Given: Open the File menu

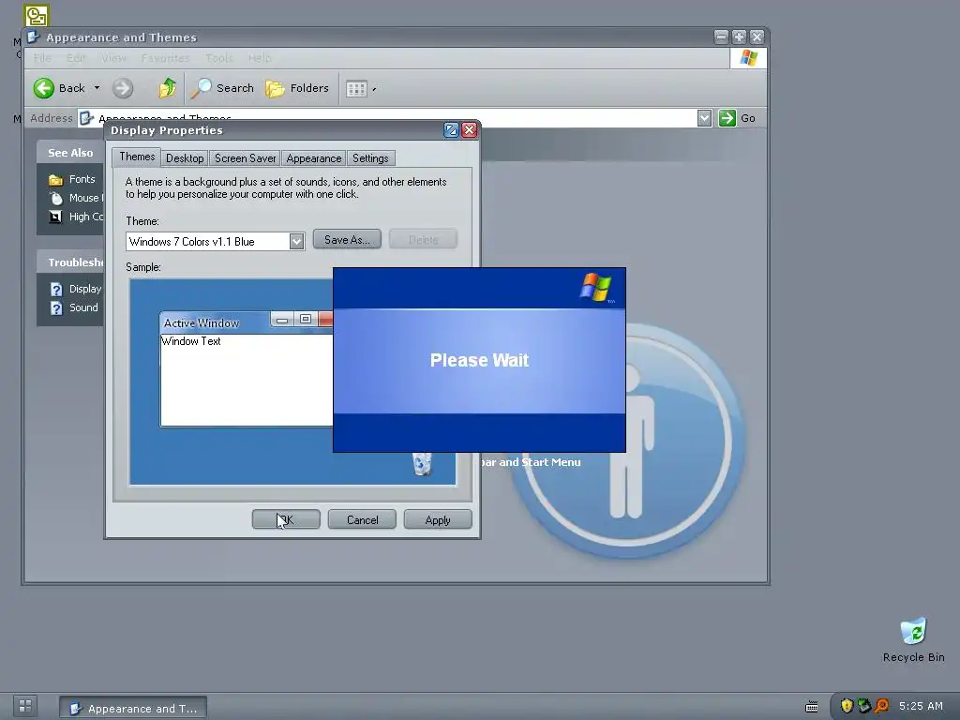Looking at the screenshot, I should click(42, 58).
